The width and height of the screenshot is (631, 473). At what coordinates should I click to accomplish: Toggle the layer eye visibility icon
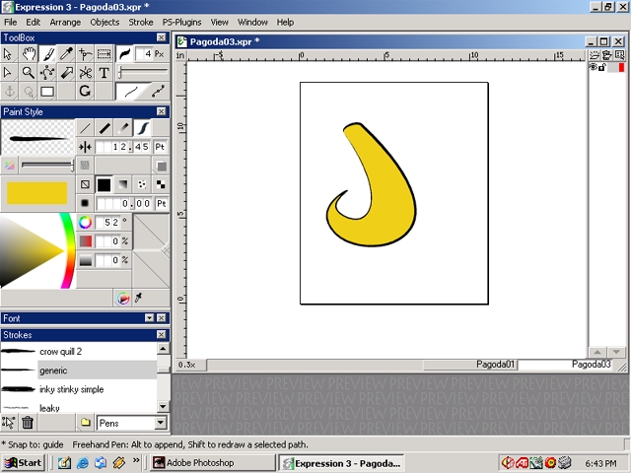pyautogui.click(x=593, y=67)
